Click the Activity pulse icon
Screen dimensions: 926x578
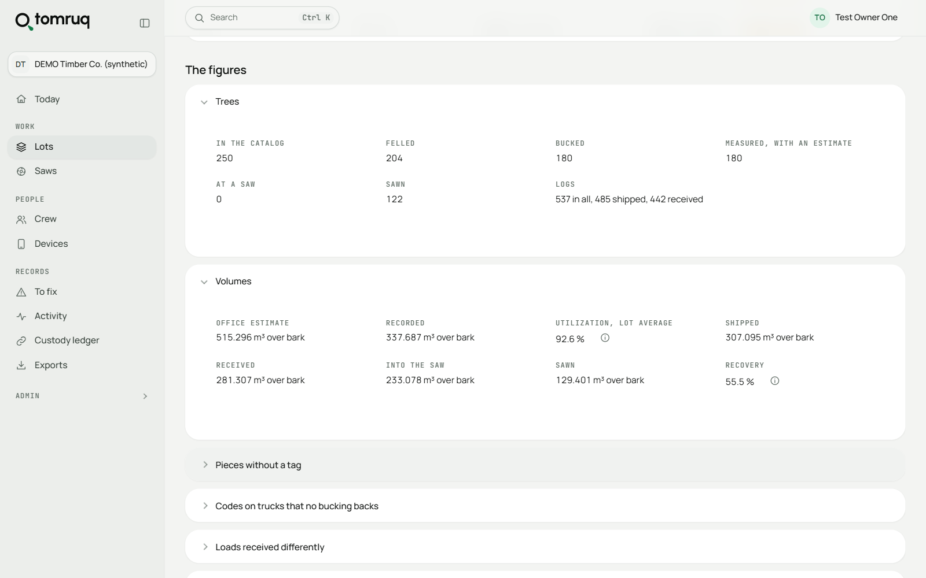click(21, 316)
